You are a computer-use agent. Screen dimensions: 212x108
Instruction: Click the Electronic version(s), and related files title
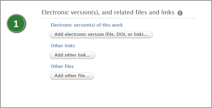click(x=108, y=12)
